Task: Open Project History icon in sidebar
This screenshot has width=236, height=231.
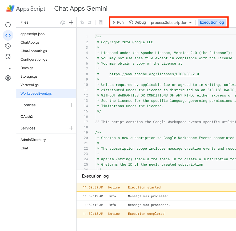Action: [x=8, y=46]
